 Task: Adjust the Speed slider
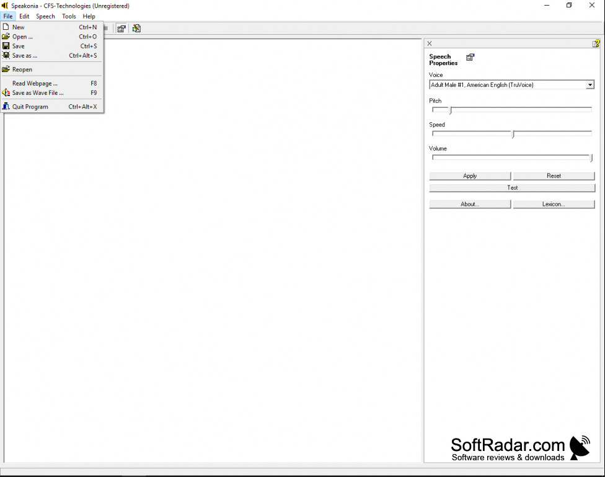pos(511,134)
